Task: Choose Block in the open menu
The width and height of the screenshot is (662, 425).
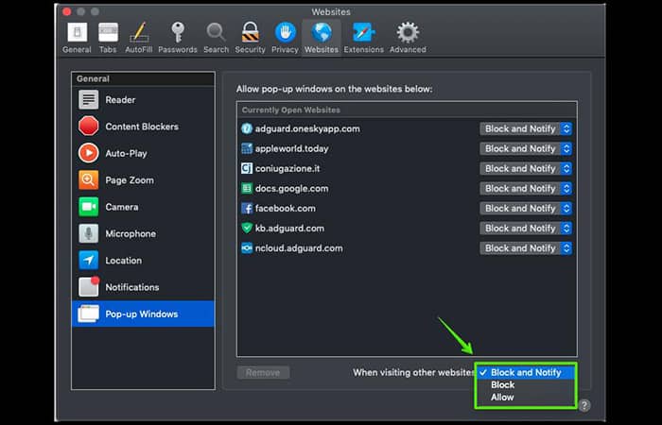Action: (x=526, y=384)
